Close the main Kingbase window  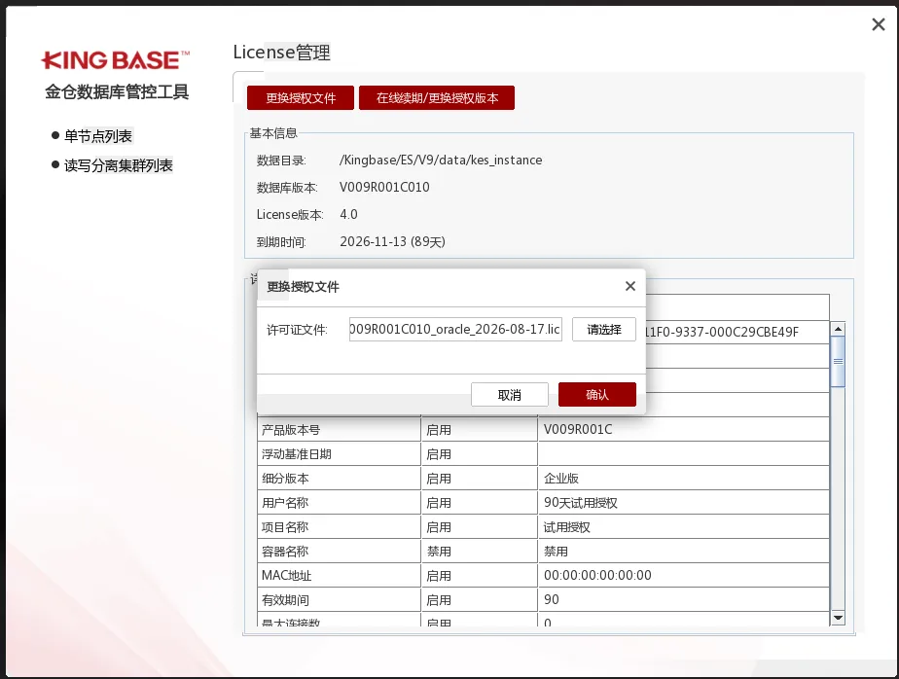pos(878,24)
